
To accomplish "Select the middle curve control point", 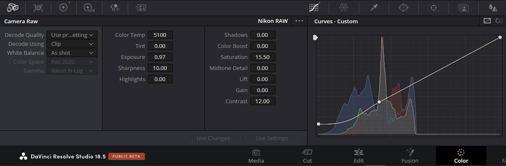I will point(379,102).
